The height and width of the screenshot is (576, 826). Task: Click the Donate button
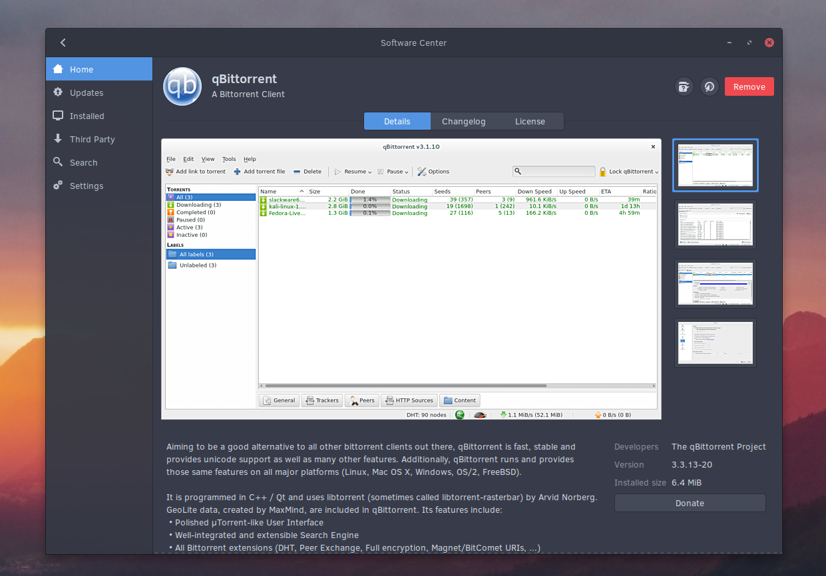pyautogui.click(x=690, y=503)
